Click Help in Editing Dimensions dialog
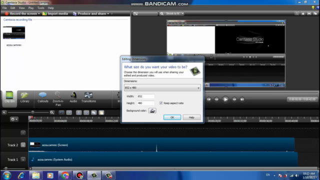Viewport: 320px width, 180px height. 191,117
